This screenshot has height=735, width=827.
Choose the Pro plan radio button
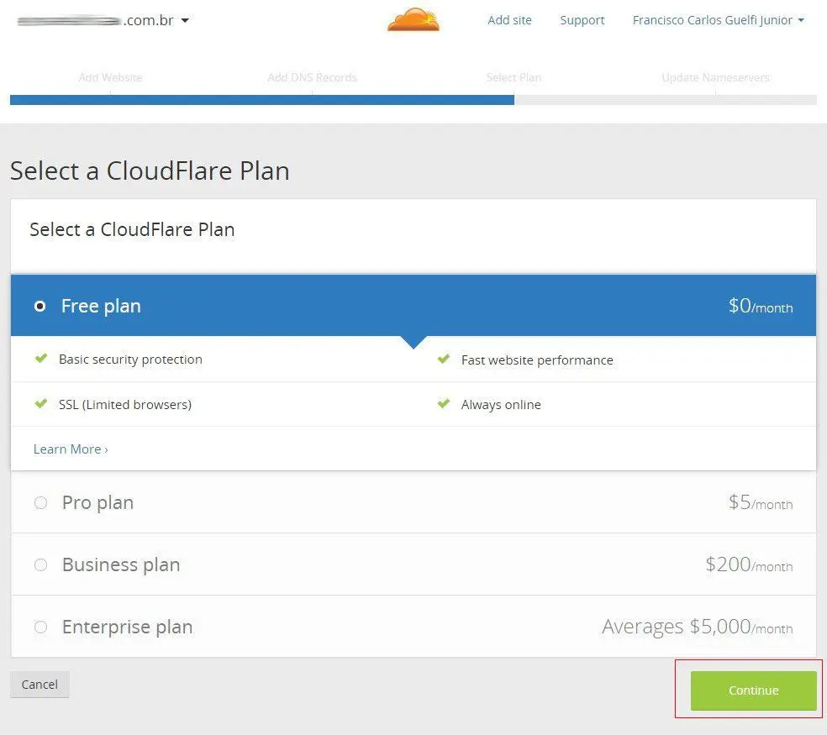(40, 503)
